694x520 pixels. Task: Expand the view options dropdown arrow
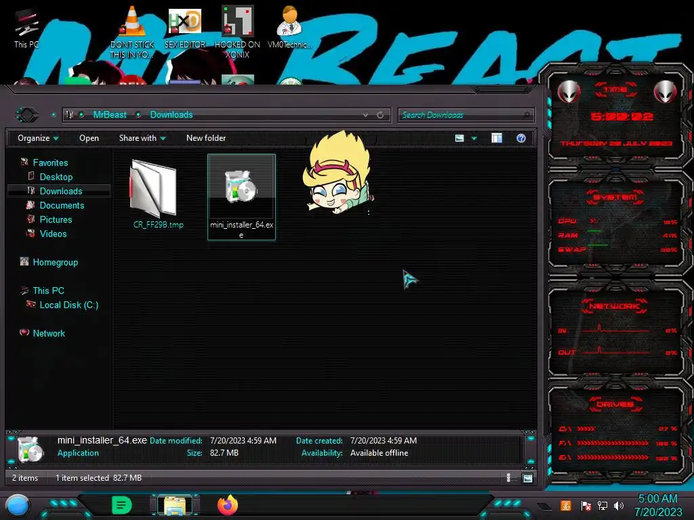click(x=474, y=138)
